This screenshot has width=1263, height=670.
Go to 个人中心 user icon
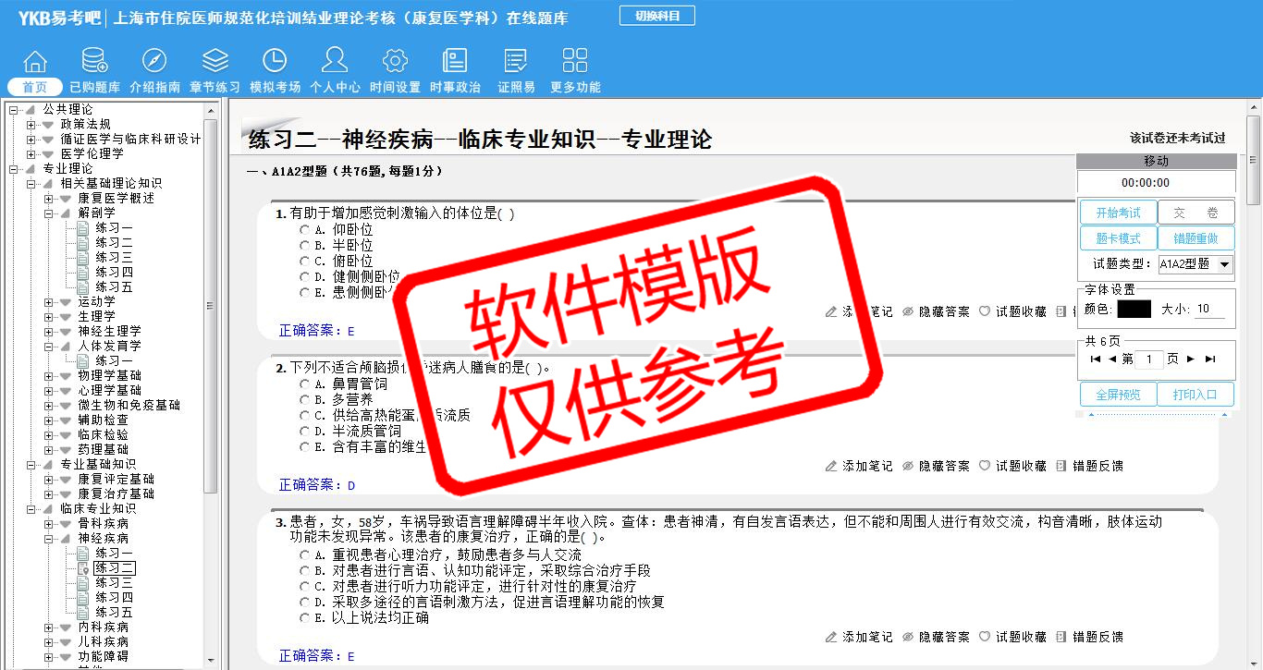[x=335, y=61]
